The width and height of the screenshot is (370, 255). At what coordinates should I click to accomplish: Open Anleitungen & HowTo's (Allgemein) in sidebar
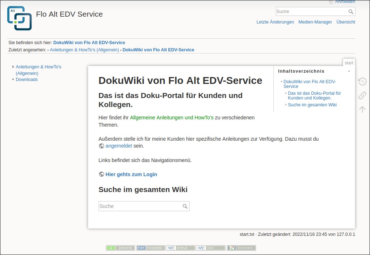click(x=38, y=70)
